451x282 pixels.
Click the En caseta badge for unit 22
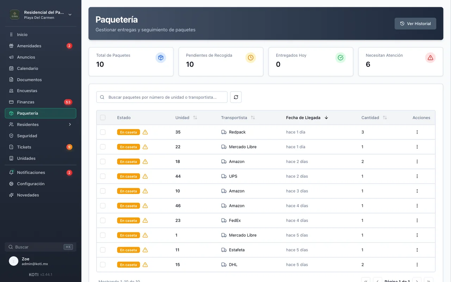[128, 147]
